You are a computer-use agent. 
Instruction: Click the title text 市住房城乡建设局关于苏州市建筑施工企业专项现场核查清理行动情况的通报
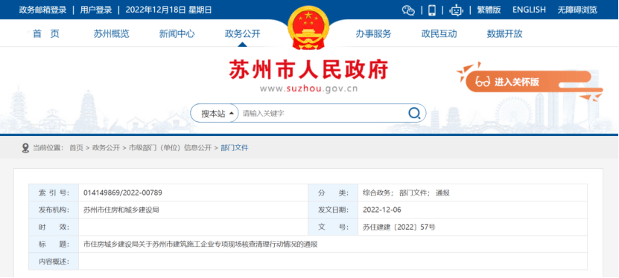(x=200, y=244)
